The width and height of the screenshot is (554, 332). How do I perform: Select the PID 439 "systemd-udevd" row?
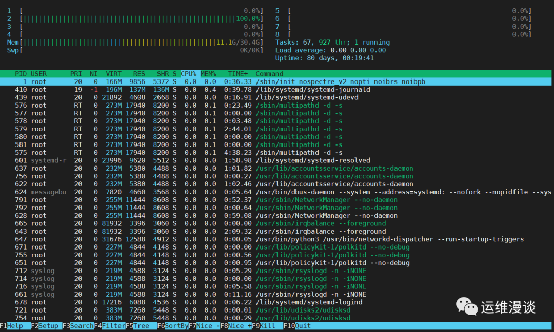pos(275,97)
